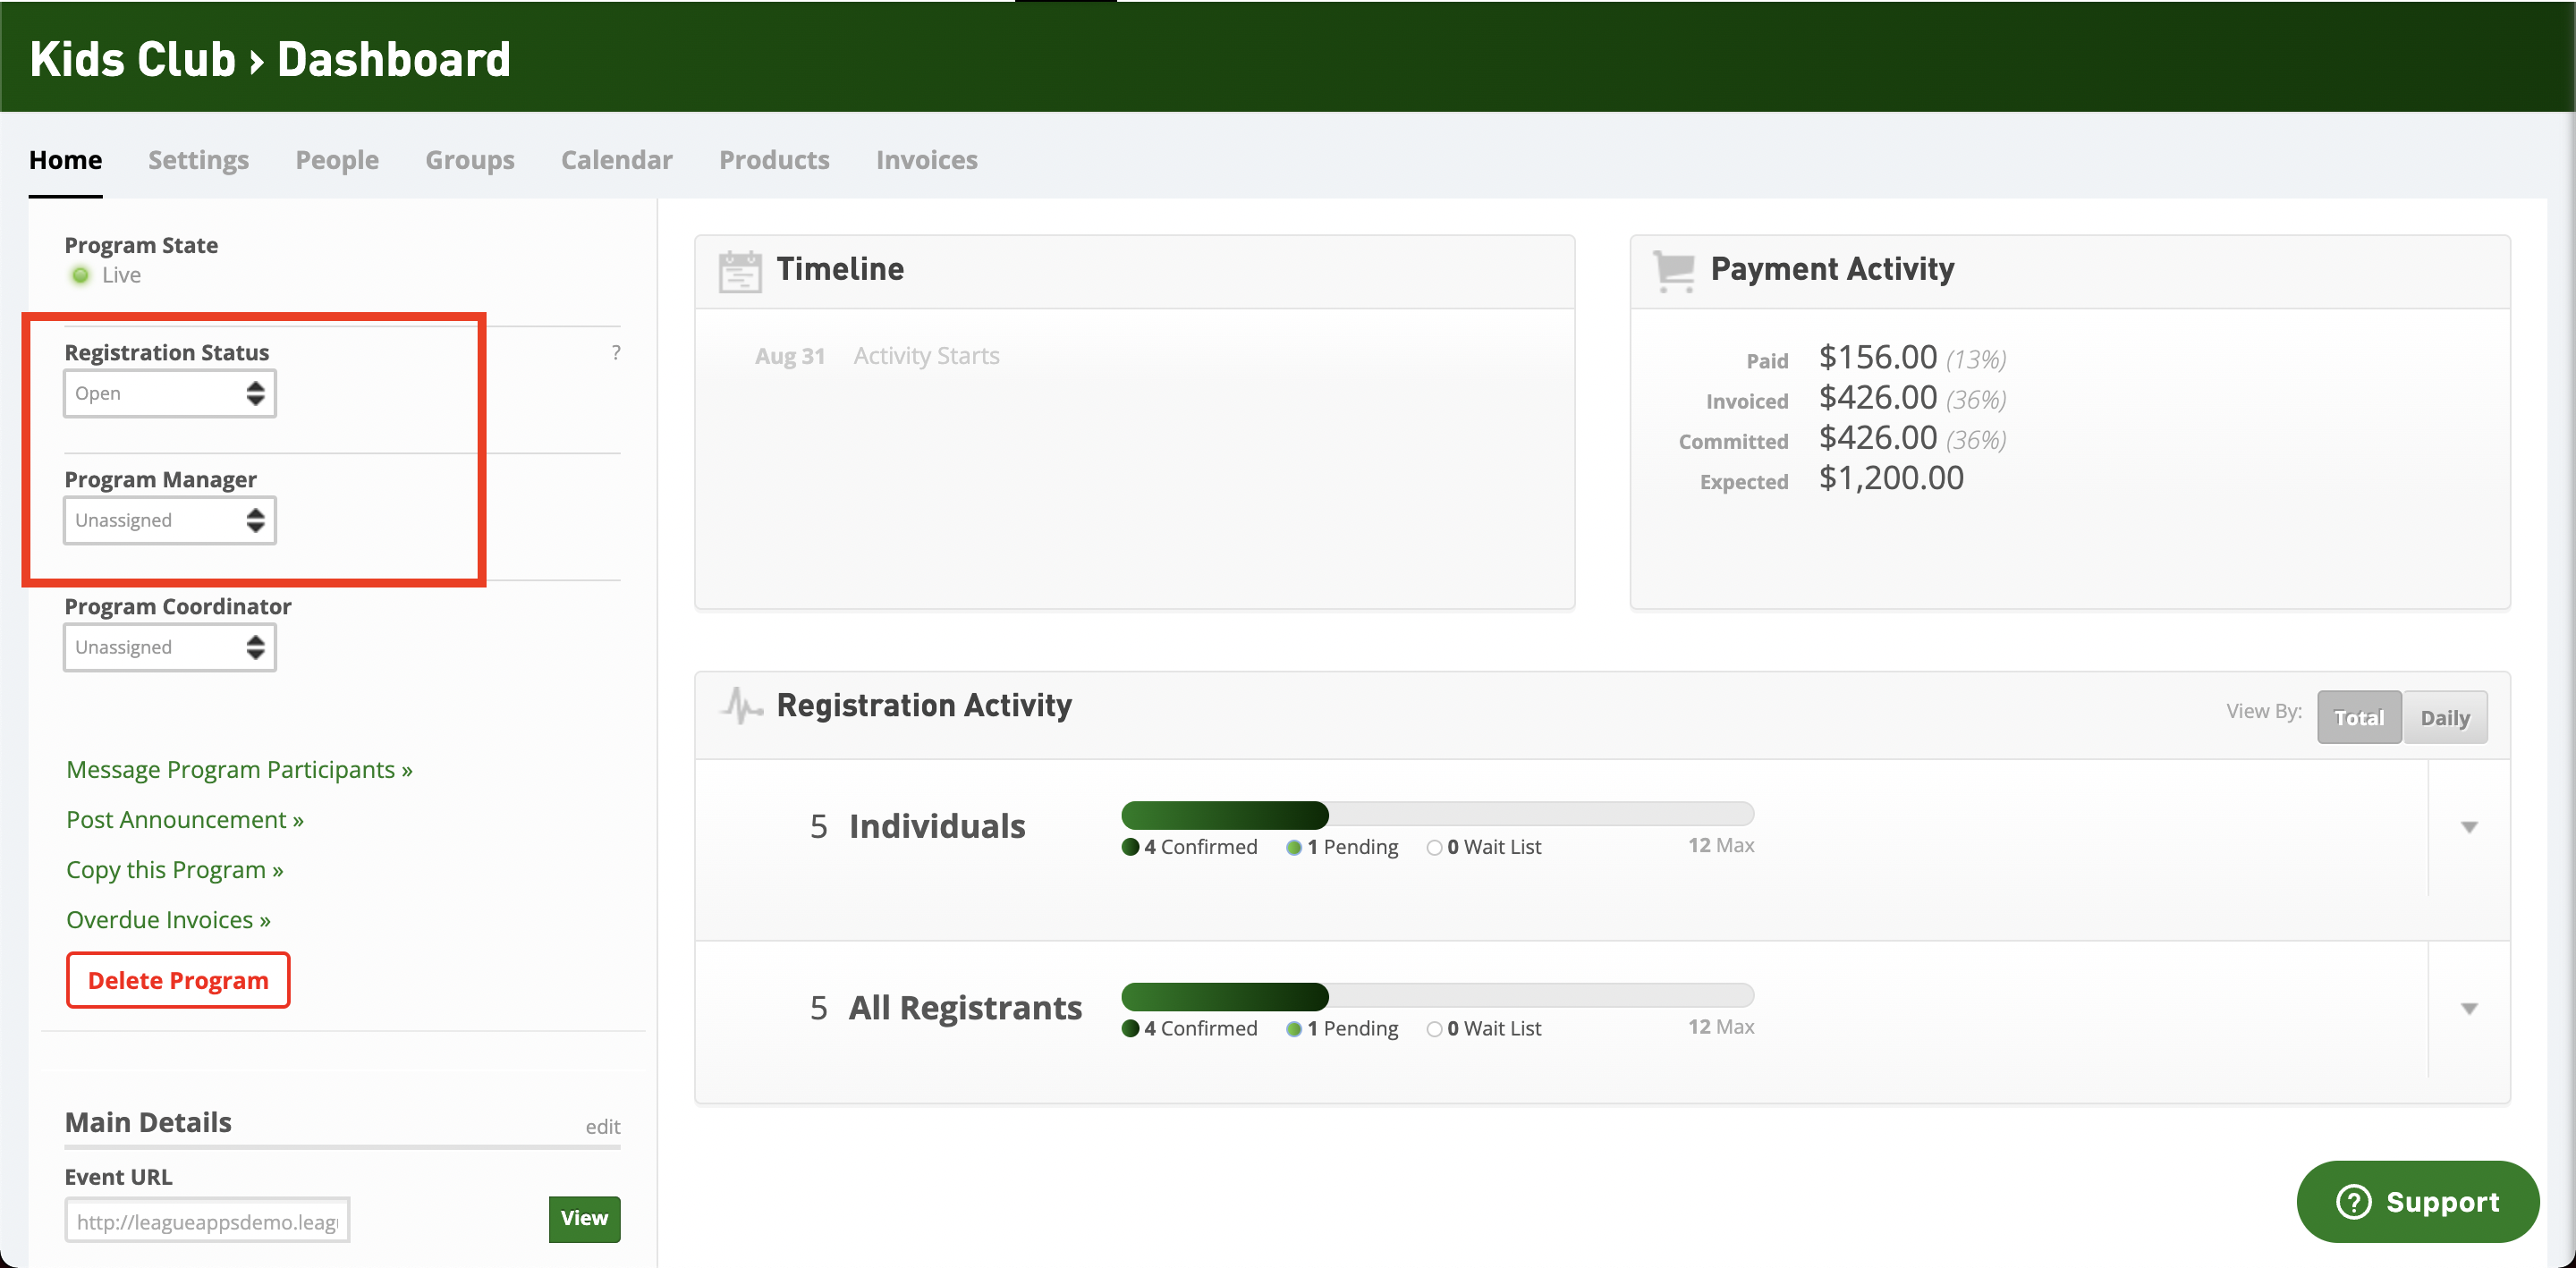The width and height of the screenshot is (2576, 1268).
Task: Open the Program Manager dropdown
Action: (169, 520)
